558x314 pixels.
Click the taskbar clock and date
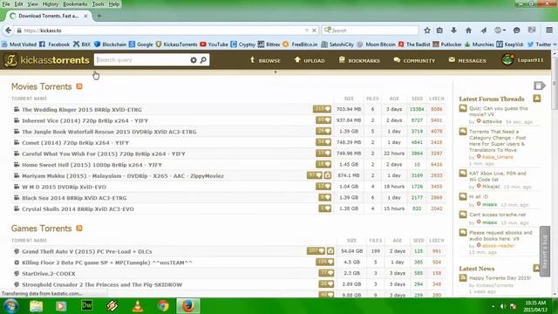[x=535, y=306]
